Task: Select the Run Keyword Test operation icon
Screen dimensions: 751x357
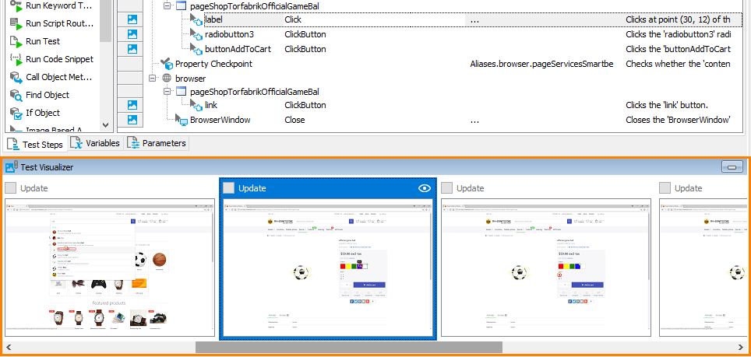Action: pos(16,5)
